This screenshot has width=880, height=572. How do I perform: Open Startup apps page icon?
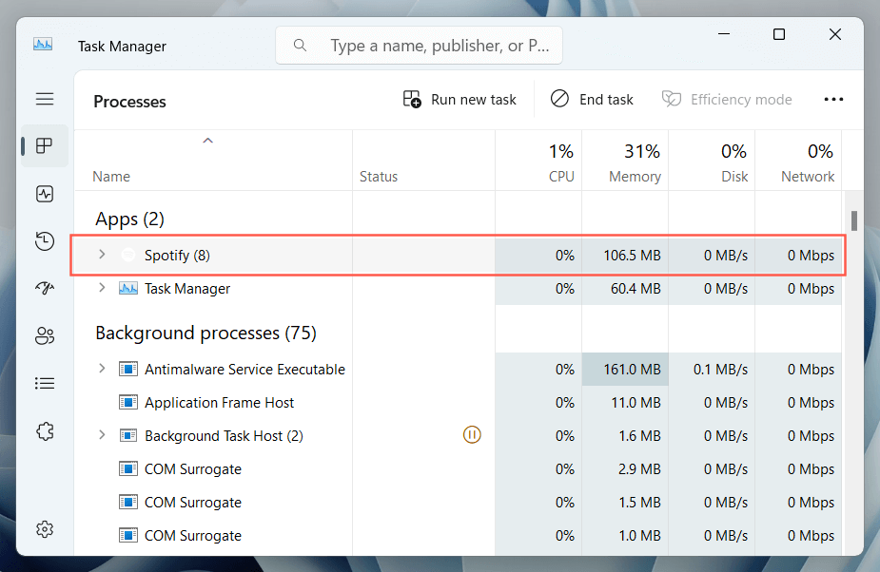[x=44, y=289]
